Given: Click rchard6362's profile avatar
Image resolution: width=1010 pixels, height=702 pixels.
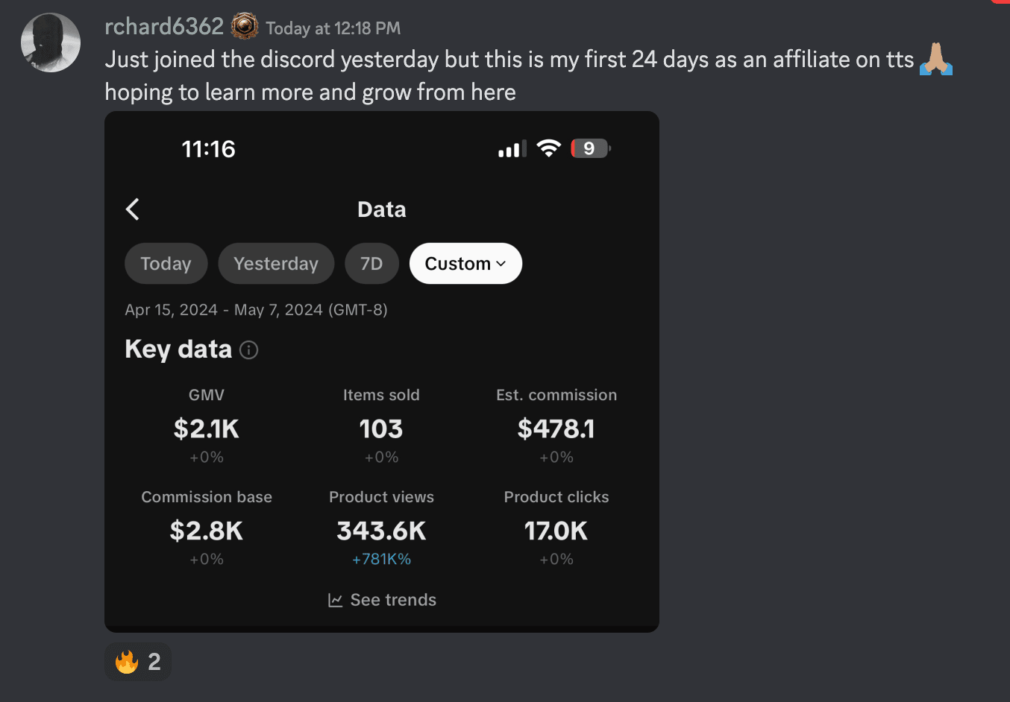Looking at the screenshot, I should (x=51, y=42).
